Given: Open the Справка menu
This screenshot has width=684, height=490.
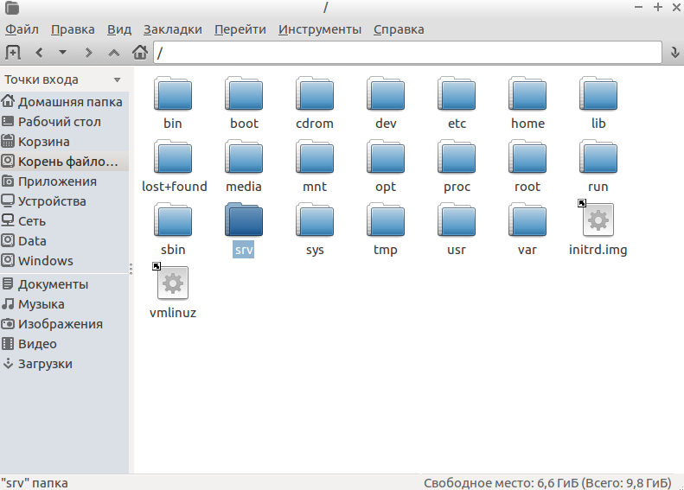Looking at the screenshot, I should 399,29.
